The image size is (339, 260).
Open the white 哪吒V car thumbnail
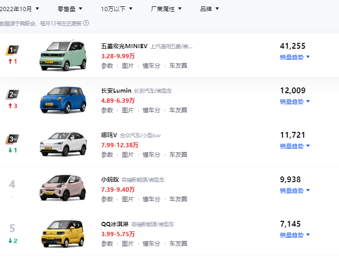[63, 144]
